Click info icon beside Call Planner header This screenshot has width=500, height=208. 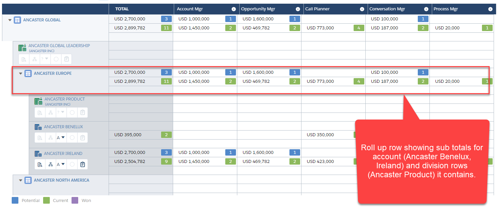click(362, 9)
